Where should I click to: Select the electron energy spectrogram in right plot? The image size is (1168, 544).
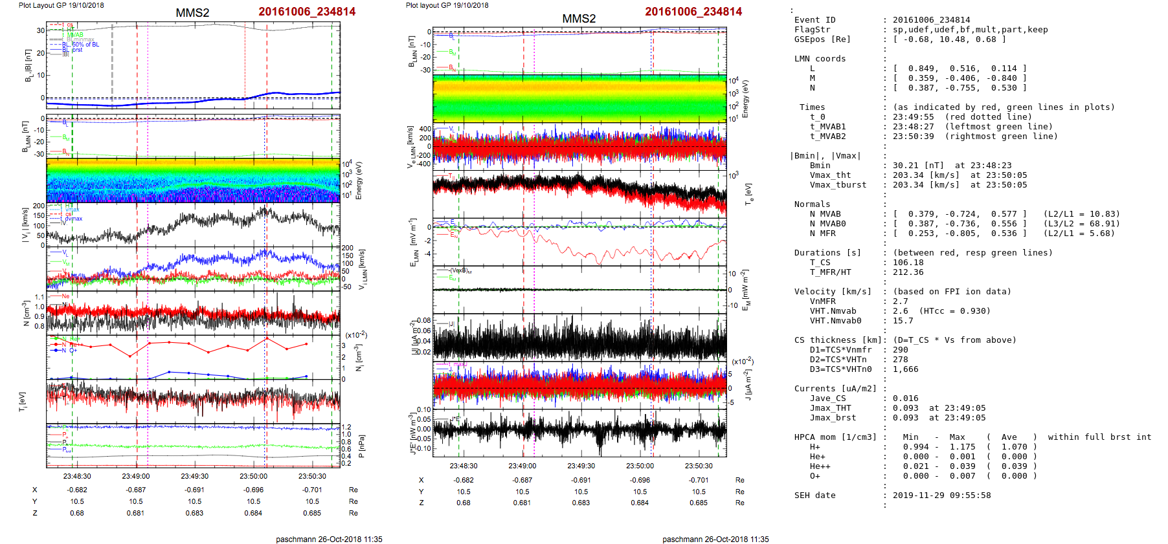579,99
